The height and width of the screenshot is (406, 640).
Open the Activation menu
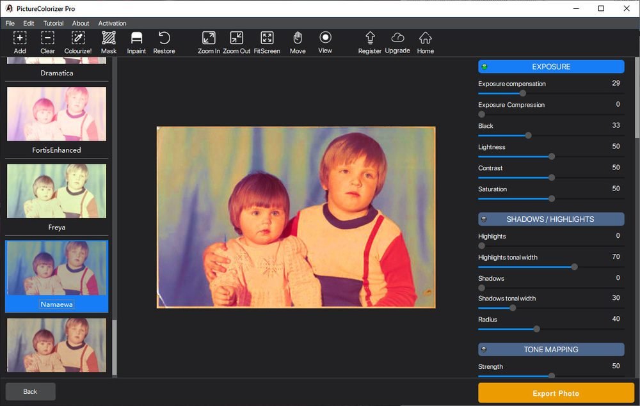click(x=112, y=24)
